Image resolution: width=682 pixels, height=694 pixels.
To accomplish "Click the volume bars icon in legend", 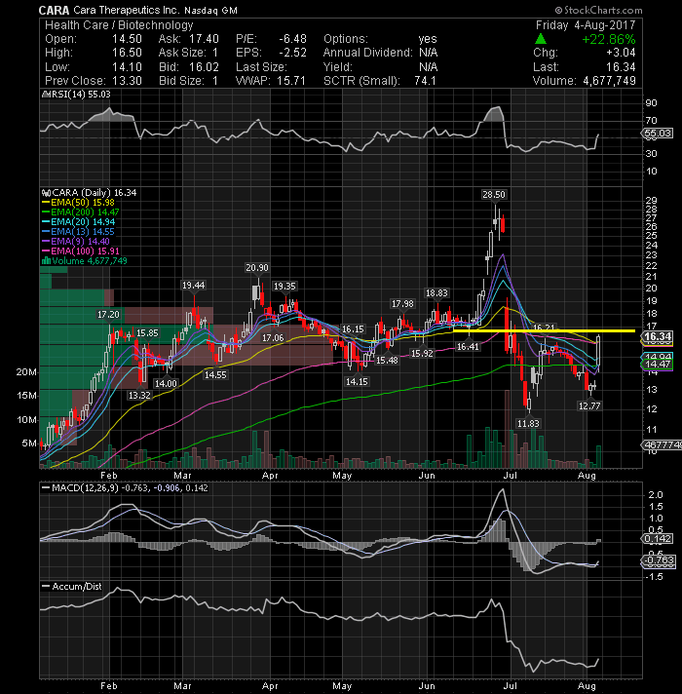I will click(x=46, y=260).
